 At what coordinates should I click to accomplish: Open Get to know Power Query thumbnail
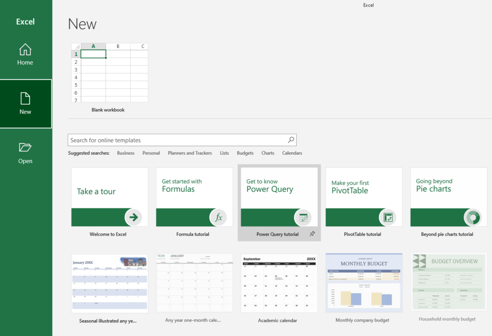[279, 197]
